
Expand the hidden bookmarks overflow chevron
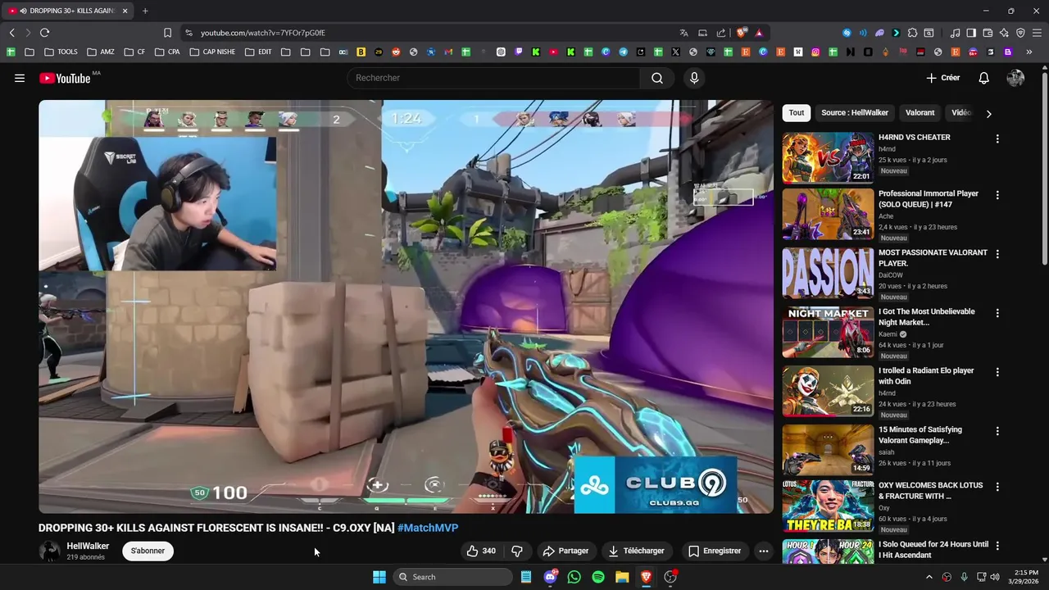click(1029, 52)
